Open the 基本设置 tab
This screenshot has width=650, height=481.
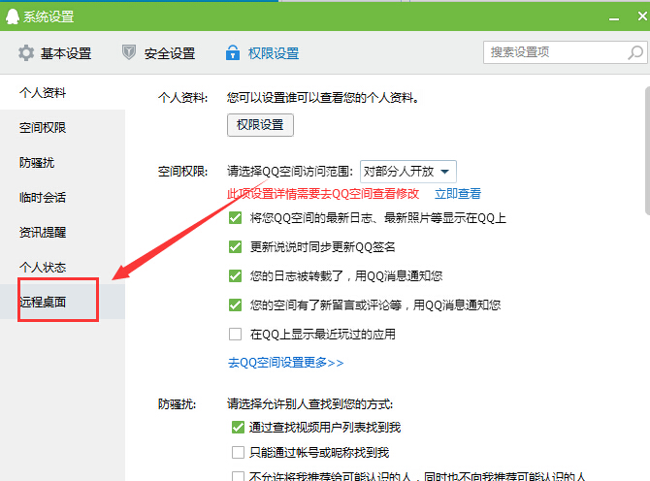[55, 53]
